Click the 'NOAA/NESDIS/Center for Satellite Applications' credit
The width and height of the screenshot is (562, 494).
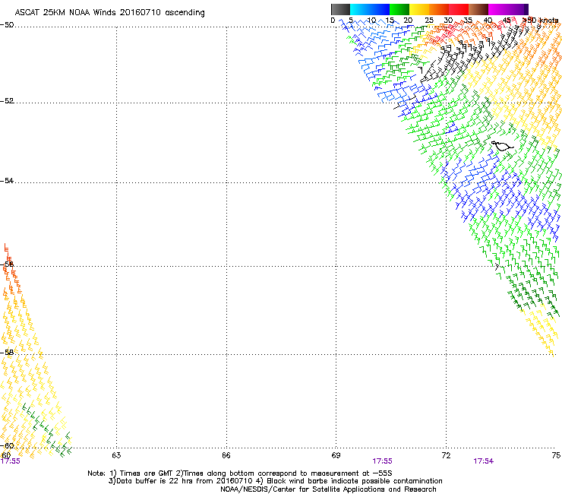point(328,489)
